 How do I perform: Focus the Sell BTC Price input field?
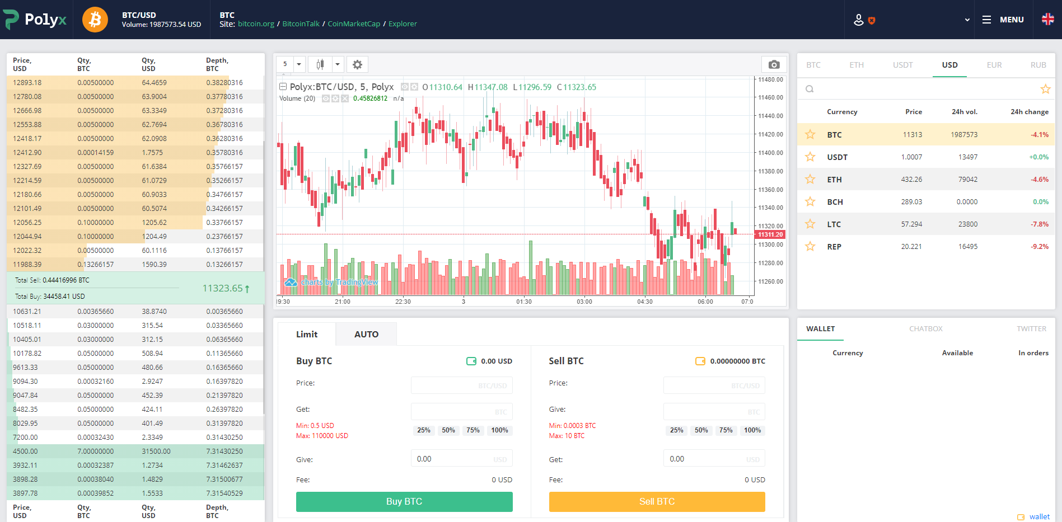pyautogui.click(x=714, y=385)
